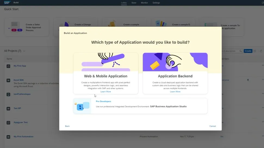The width and height of the screenshot is (264, 148).
Task: Click the Appgyver Test project icon
Action: [x=8, y=123]
